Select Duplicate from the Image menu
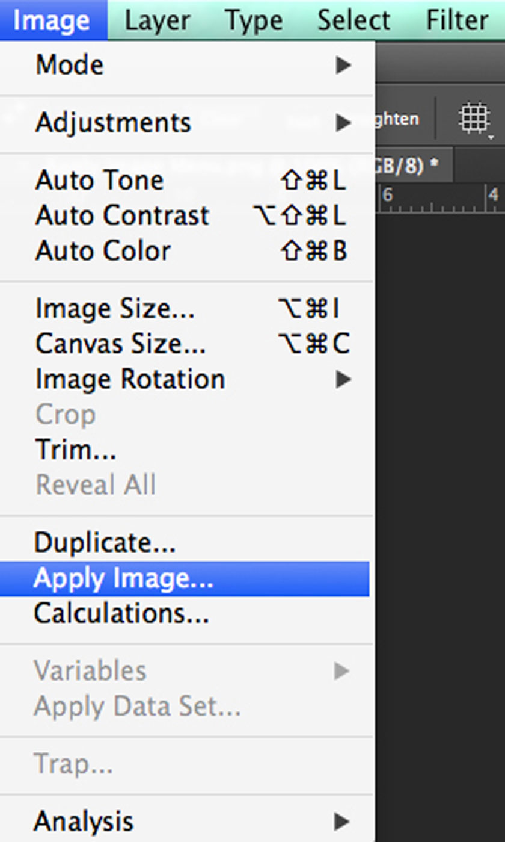Image resolution: width=505 pixels, height=842 pixels. [x=105, y=543]
